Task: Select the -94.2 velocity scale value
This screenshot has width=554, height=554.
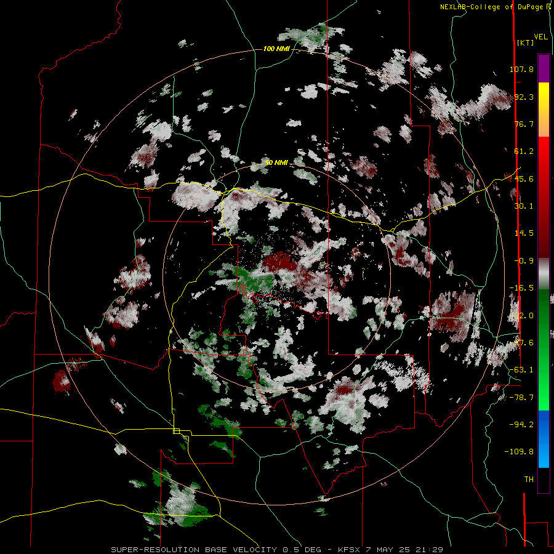Action: pyautogui.click(x=521, y=425)
